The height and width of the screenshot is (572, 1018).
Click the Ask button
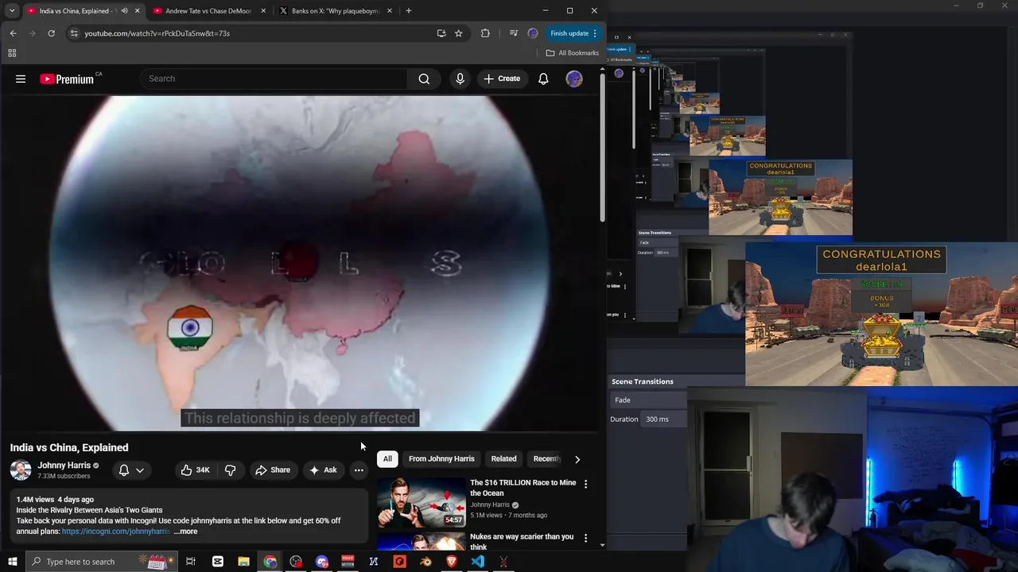(x=323, y=470)
